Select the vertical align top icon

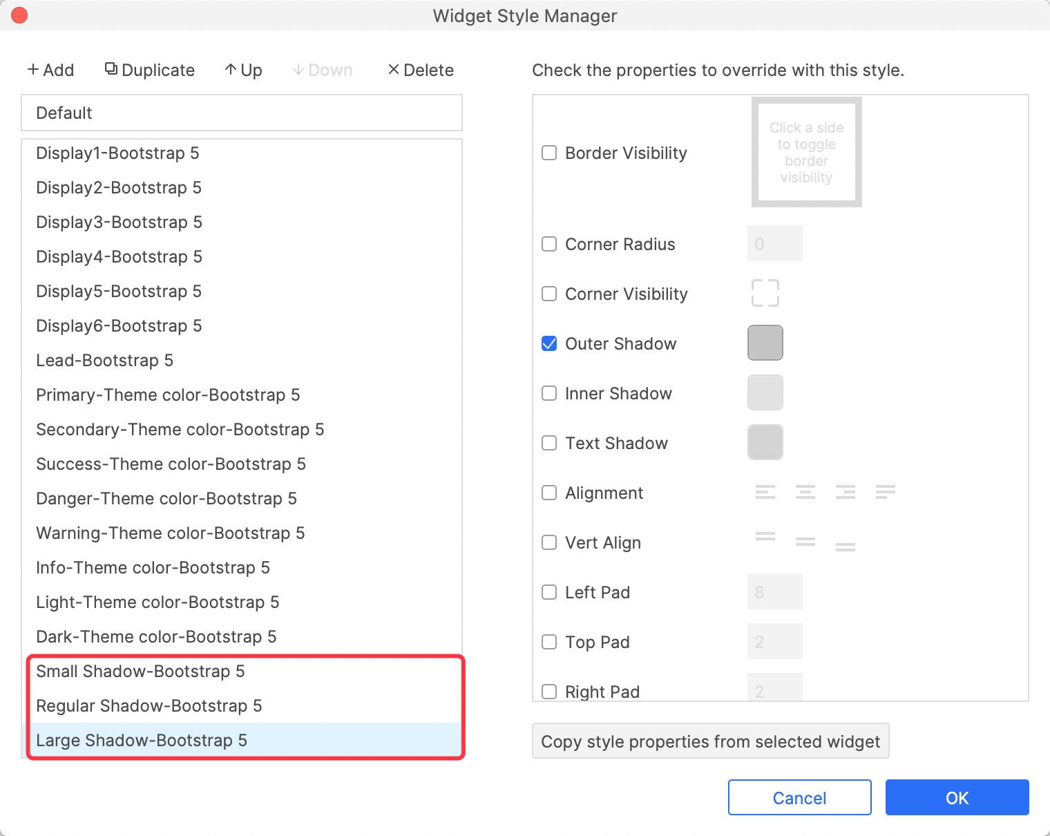[765, 537]
